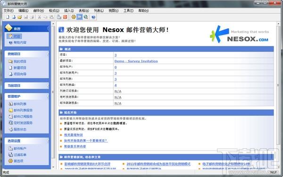Click the project wizard toolbar icon

pyautogui.click(x=14, y=17)
